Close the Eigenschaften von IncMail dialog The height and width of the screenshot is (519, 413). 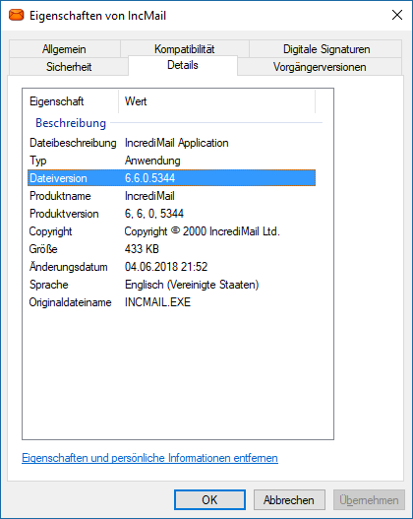coord(397,15)
